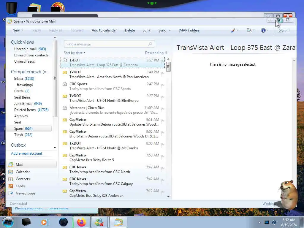The image size is (304, 228).
Task: Open the Junk E-mail folder
Action: click(28, 104)
